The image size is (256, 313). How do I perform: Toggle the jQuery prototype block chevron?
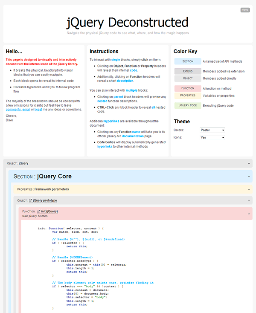tap(249, 200)
